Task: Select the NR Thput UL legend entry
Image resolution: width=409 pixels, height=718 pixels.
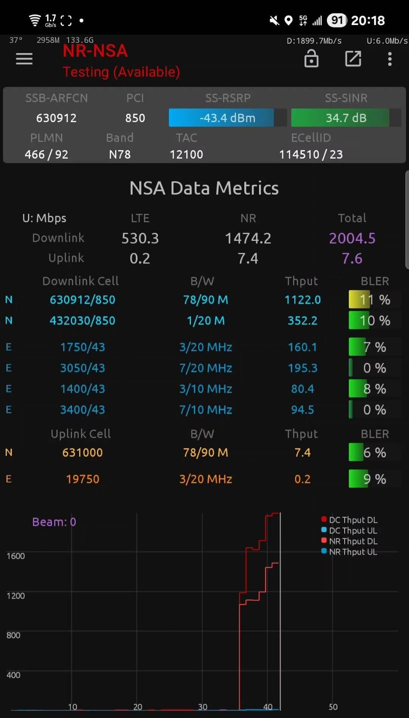Action: click(349, 552)
